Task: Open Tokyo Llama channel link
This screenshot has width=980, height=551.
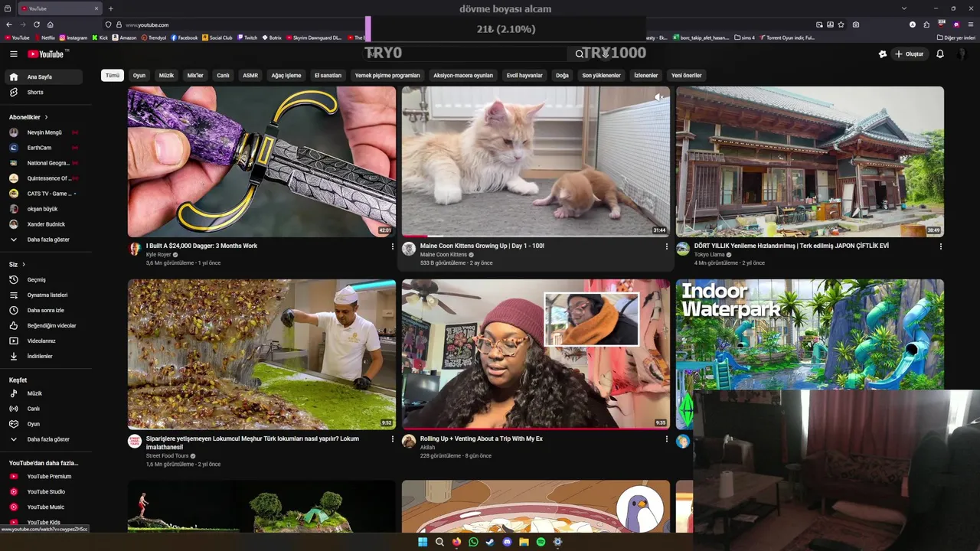Action: (709, 255)
